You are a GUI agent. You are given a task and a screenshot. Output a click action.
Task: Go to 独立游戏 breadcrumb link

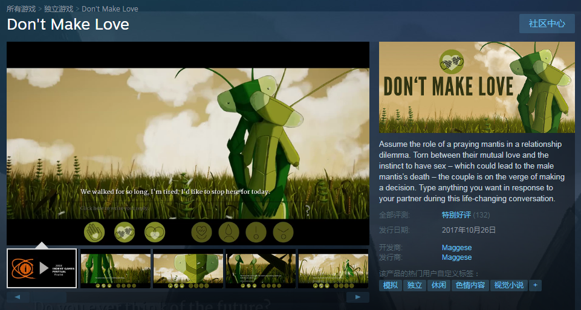tap(59, 8)
